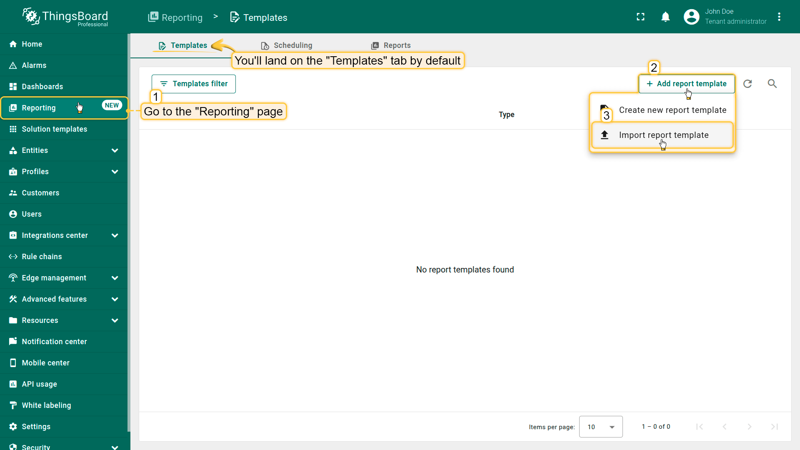Image resolution: width=800 pixels, height=450 pixels.
Task: Open Items per page dropdown
Action: coord(601,427)
